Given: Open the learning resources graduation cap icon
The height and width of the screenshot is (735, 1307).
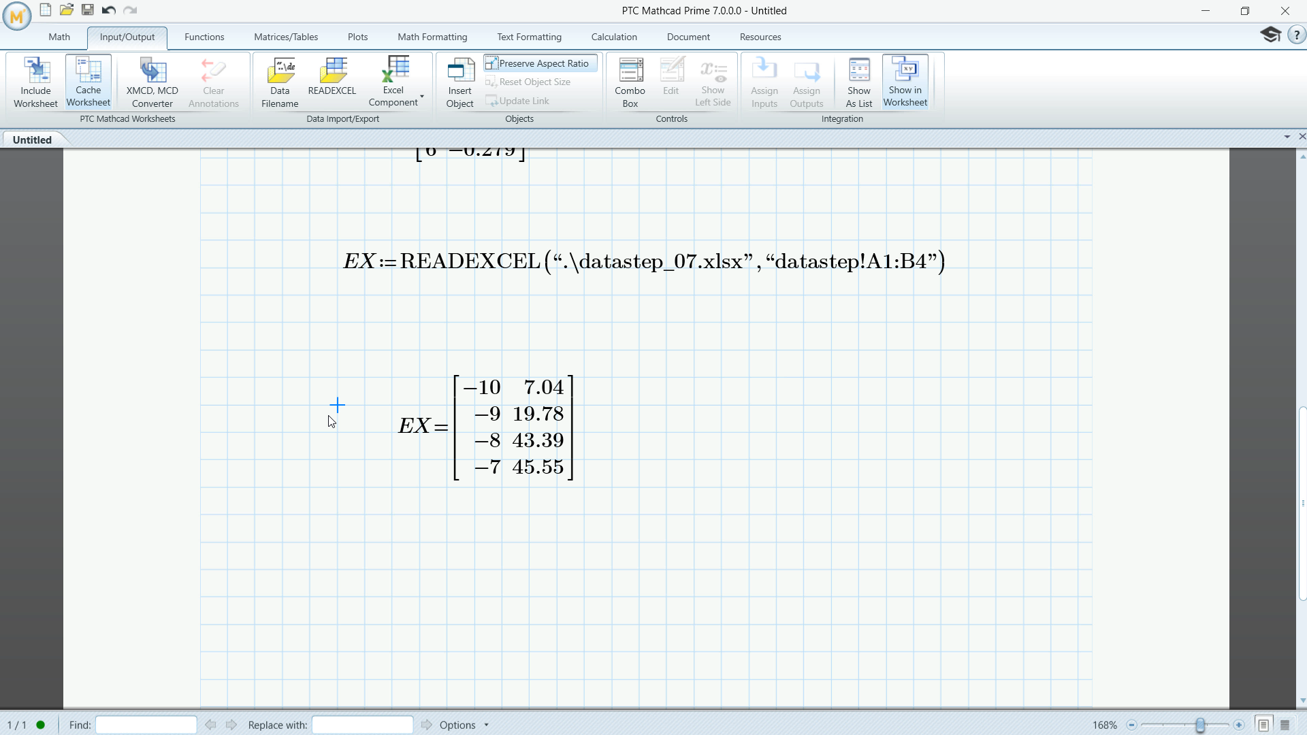Looking at the screenshot, I should 1270,34.
